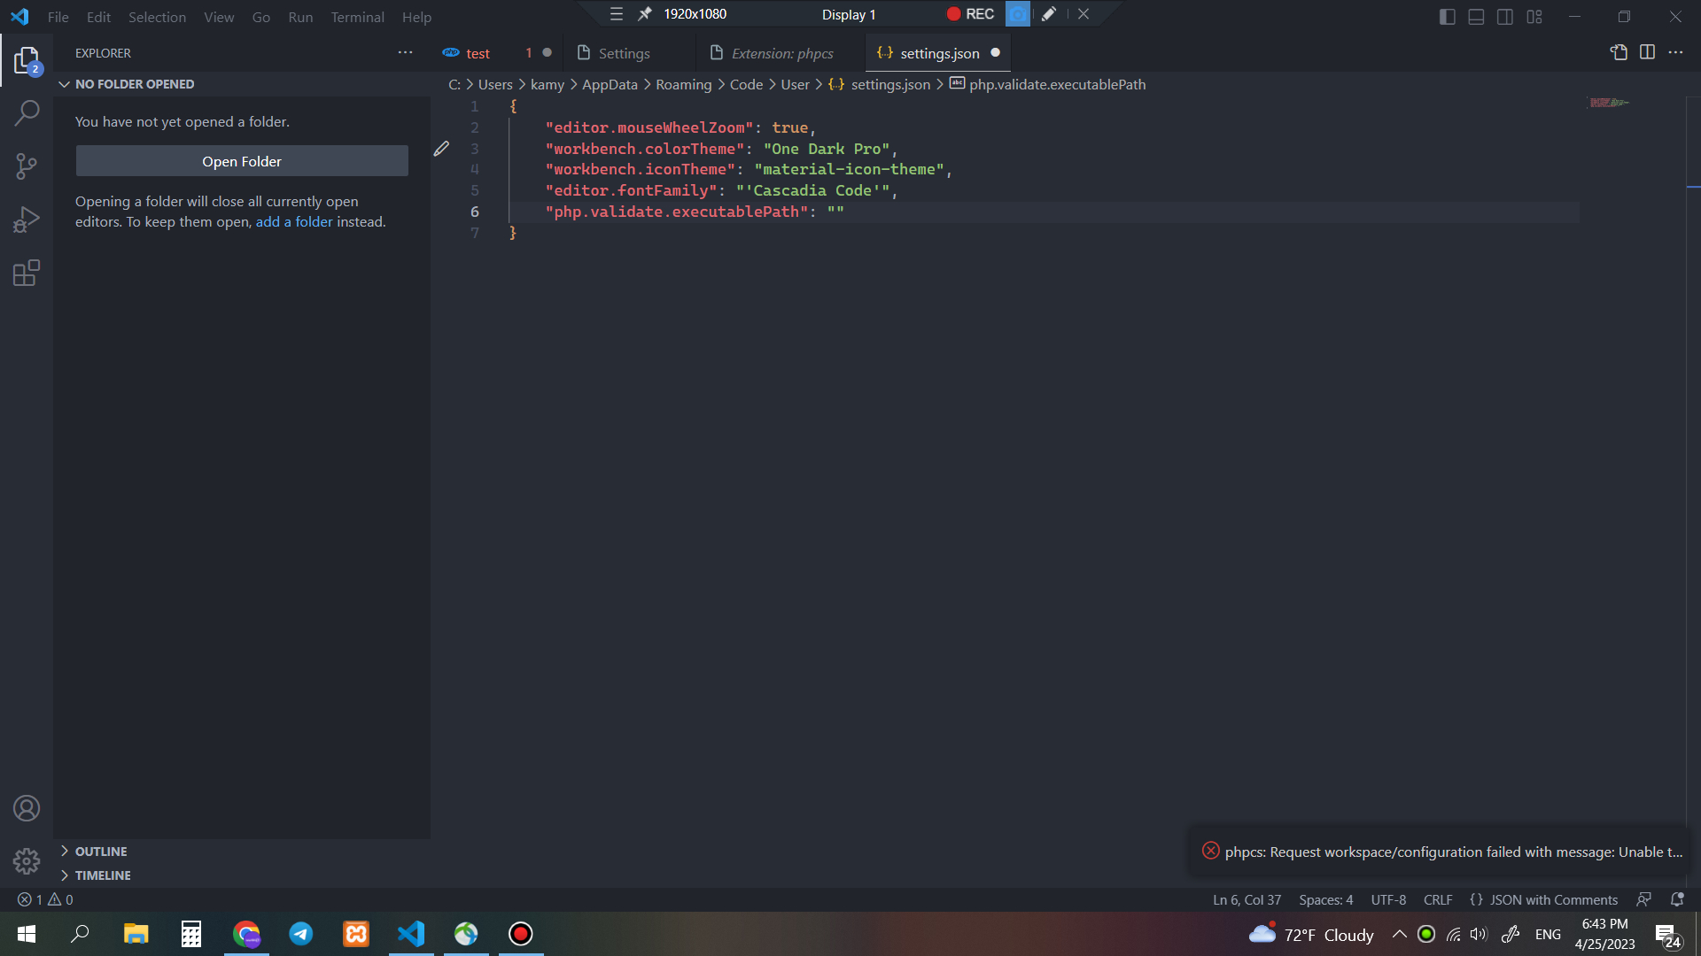This screenshot has height=956, width=1701.
Task: Open File Explorer from the taskbar
Action: click(136, 934)
